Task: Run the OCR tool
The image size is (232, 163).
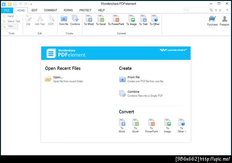Action: [51, 20]
